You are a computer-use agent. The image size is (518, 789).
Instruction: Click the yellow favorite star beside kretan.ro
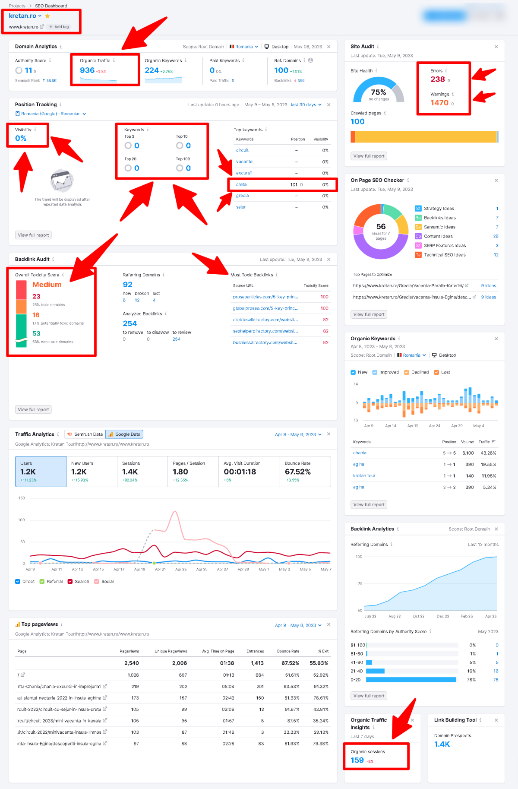47,16
